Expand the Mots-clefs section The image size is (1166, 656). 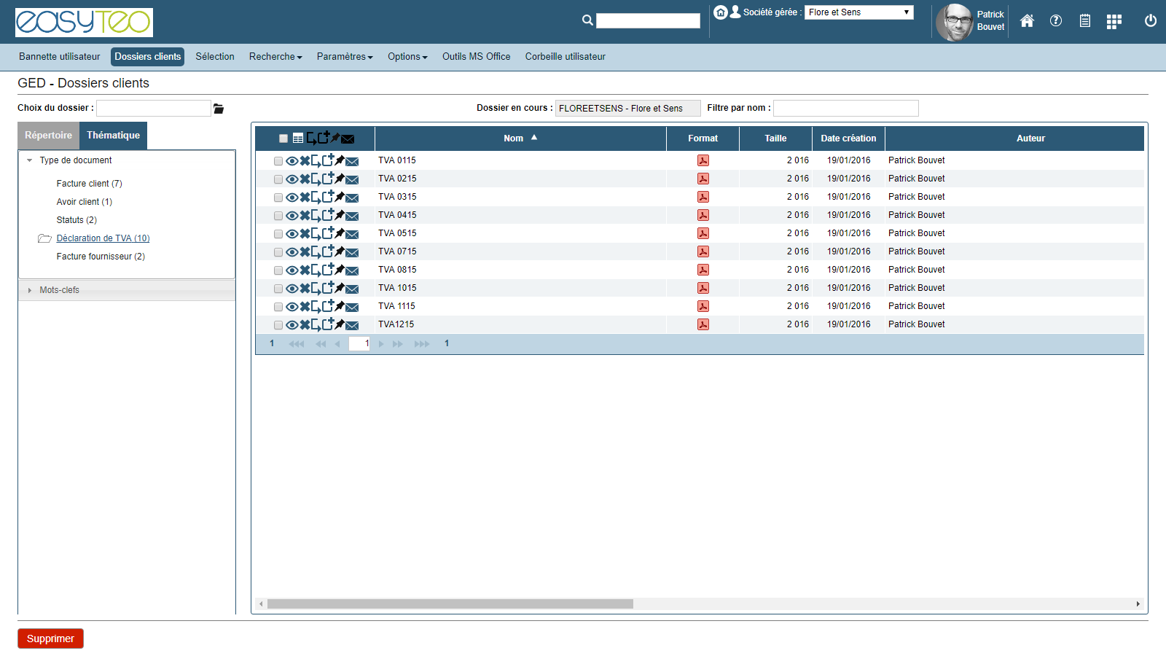tap(59, 290)
